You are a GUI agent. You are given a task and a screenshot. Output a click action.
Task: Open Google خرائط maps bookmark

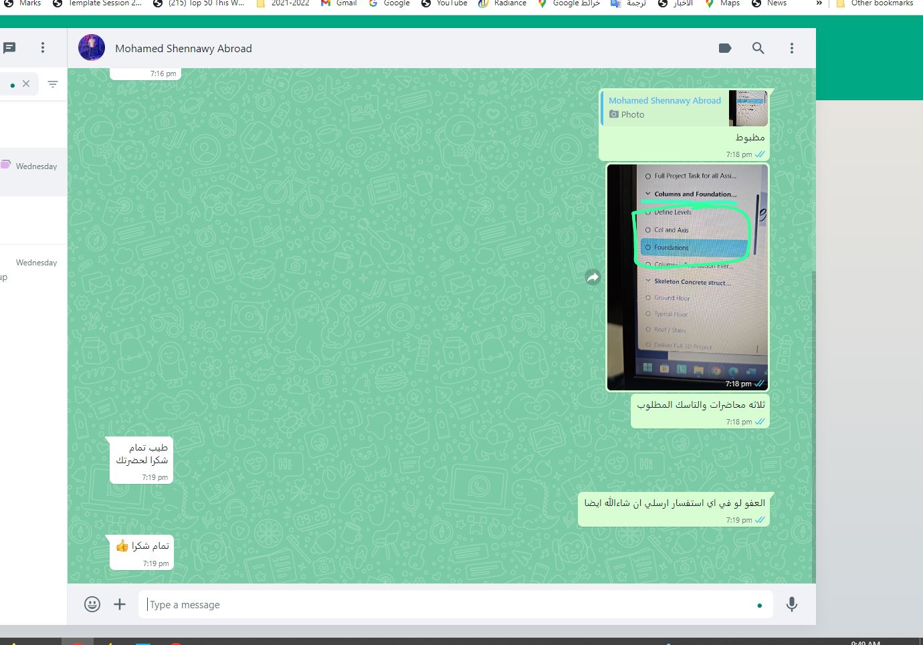[569, 3]
